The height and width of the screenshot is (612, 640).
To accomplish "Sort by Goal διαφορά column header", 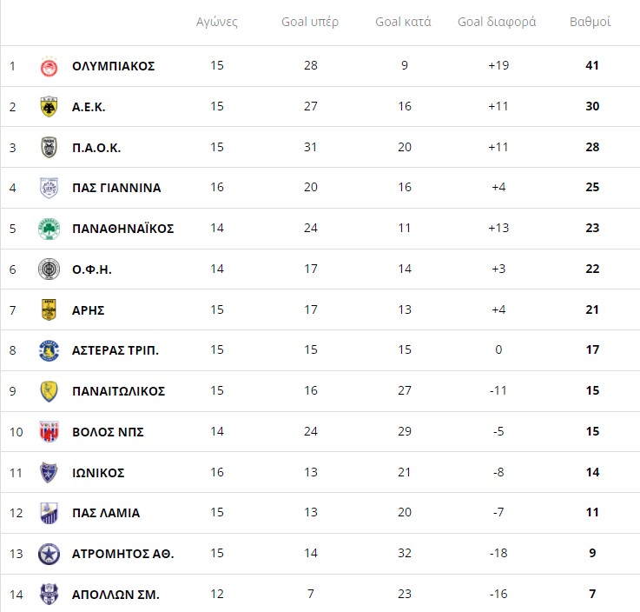I will pyautogui.click(x=497, y=22).
